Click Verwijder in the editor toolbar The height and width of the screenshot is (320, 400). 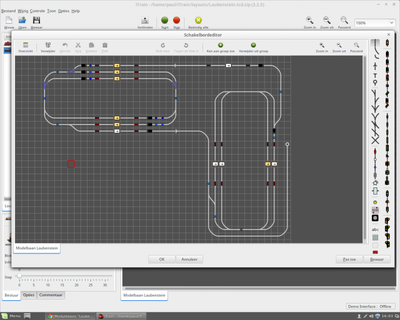[x=48, y=47]
